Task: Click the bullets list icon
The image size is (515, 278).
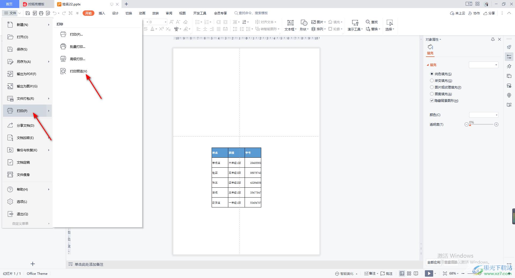Action: coord(198,22)
